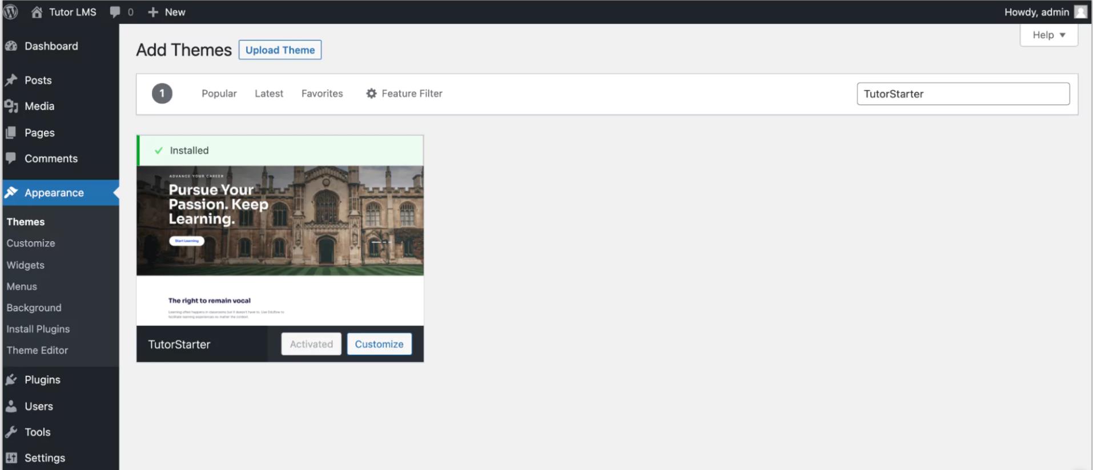
Task: Click the Pages icon in sidebar
Action: point(11,132)
